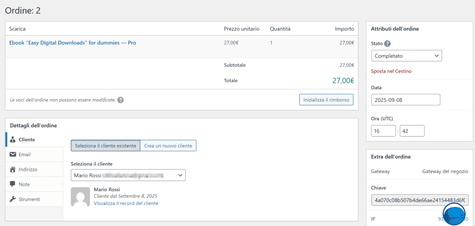Click the Data field showing 2025-09-08
This screenshot has height=226, width=475.
(405, 100)
